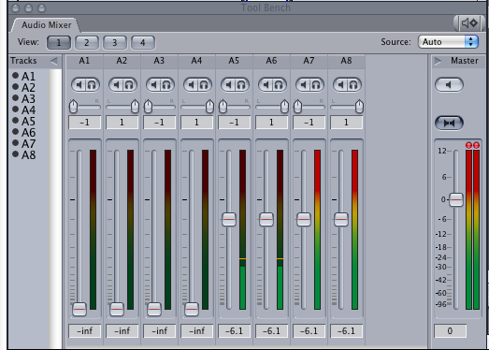Screen dimensions: 489x350
Task: Click the A4 pan value field
Action: point(196,123)
